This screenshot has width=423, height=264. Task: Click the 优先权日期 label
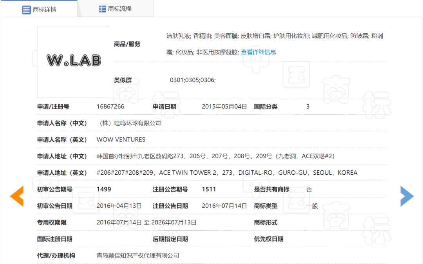[269, 239]
